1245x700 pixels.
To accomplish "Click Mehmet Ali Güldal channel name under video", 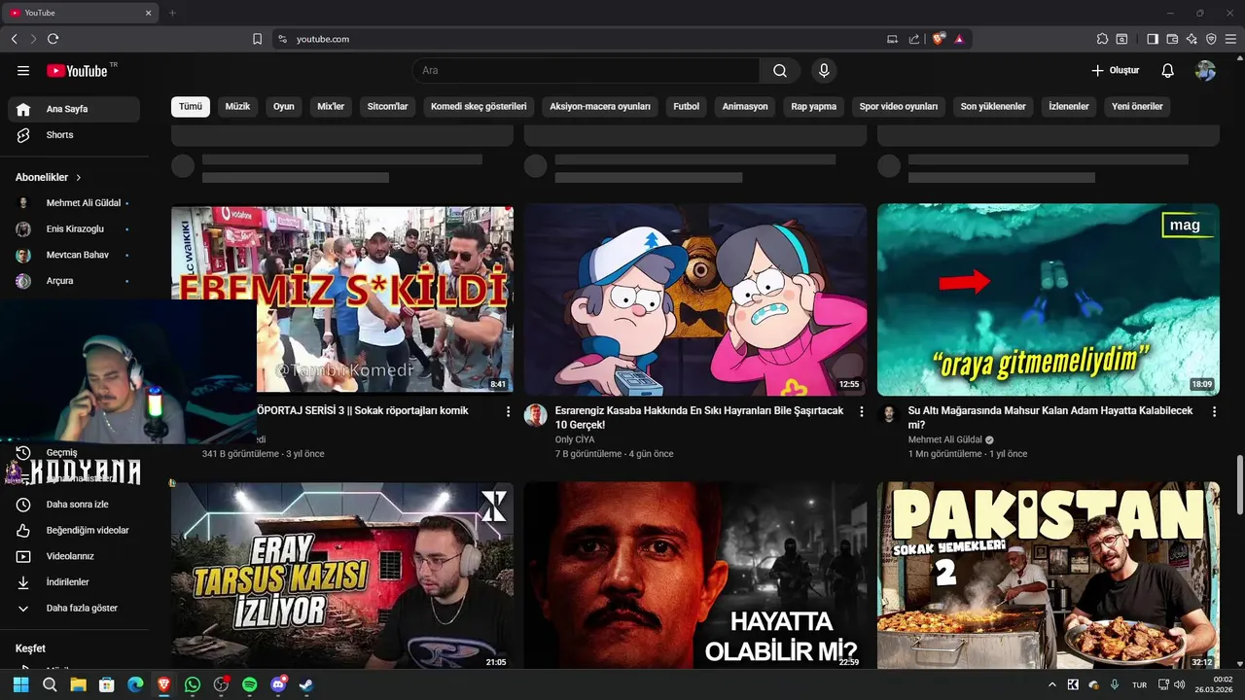I will click(x=944, y=439).
